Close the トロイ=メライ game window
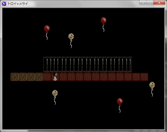167x132 pixels. pos(159,3)
